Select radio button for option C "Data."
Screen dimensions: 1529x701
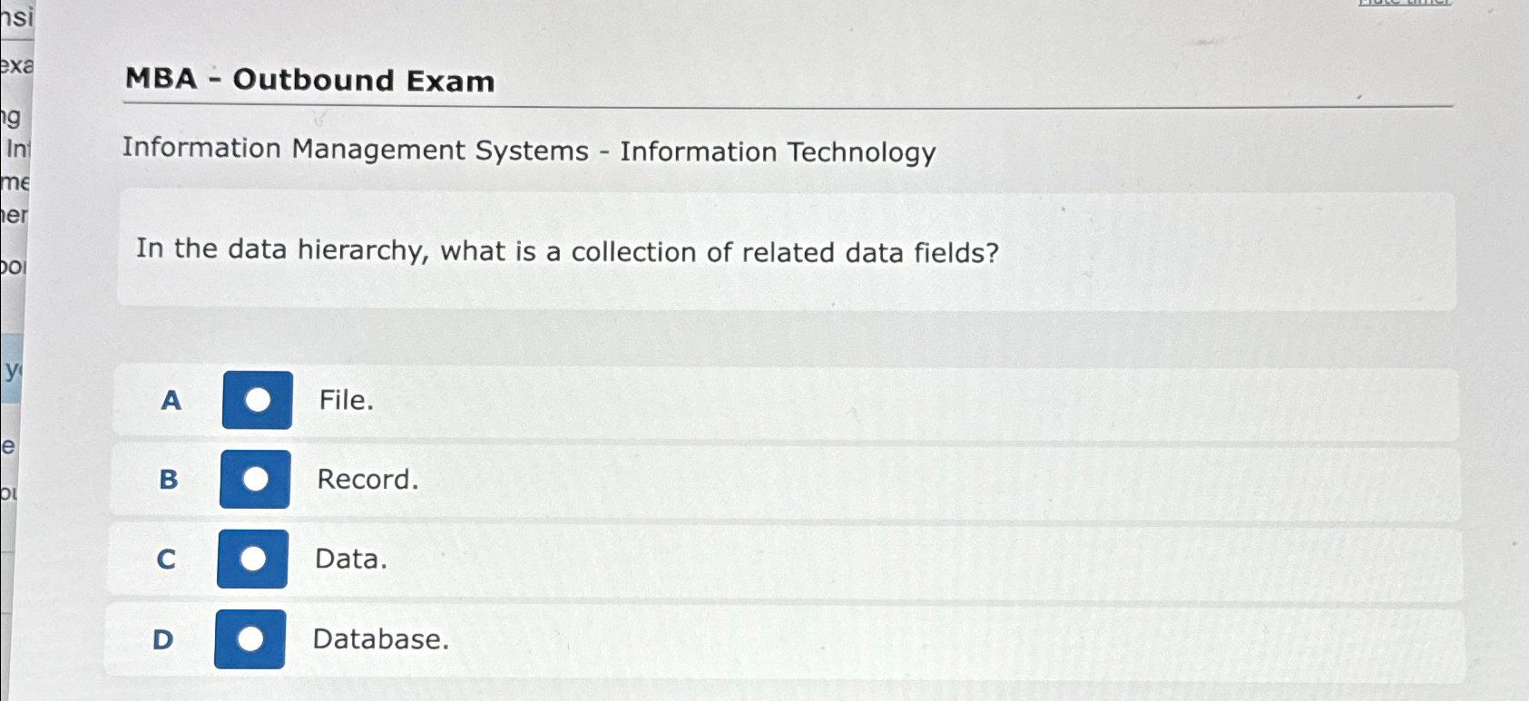click(251, 558)
